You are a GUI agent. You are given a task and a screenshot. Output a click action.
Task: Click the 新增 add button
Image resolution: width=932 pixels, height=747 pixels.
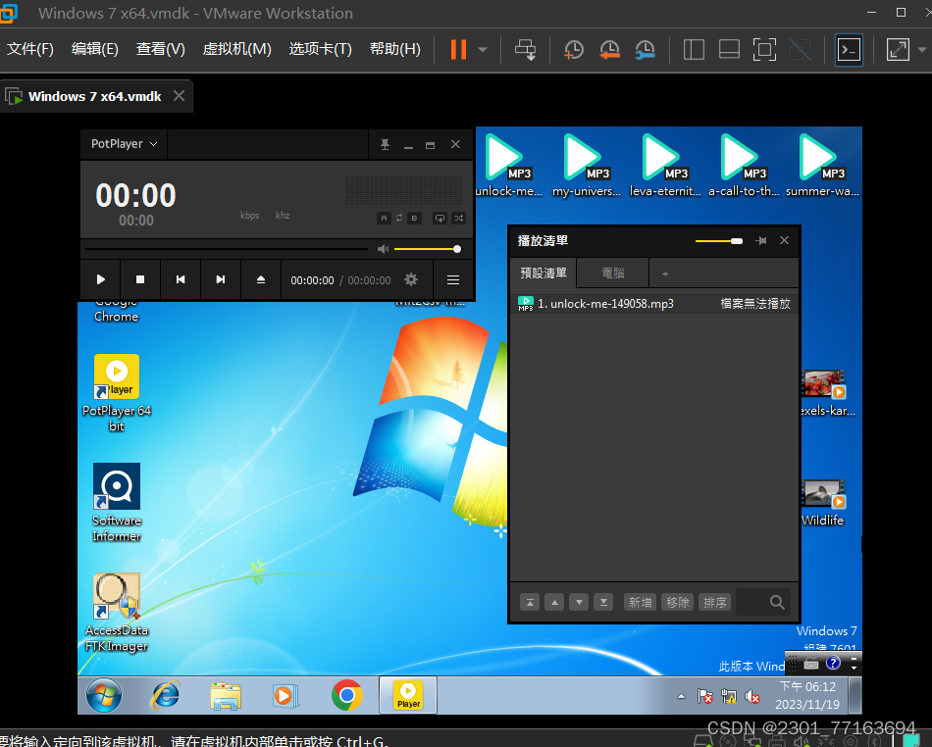tap(641, 602)
